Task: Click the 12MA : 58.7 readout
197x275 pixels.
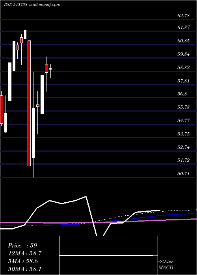Action: pyautogui.click(x=25, y=253)
